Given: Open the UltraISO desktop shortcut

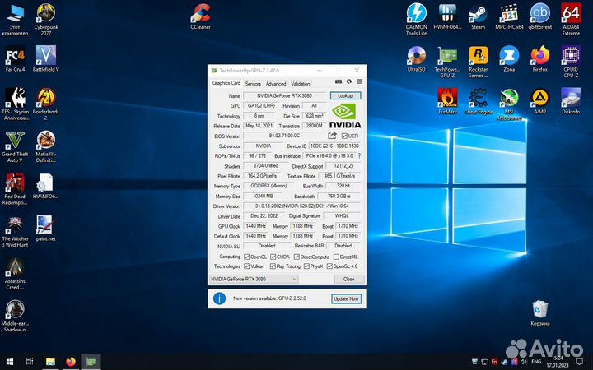Looking at the screenshot, I should [417, 59].
